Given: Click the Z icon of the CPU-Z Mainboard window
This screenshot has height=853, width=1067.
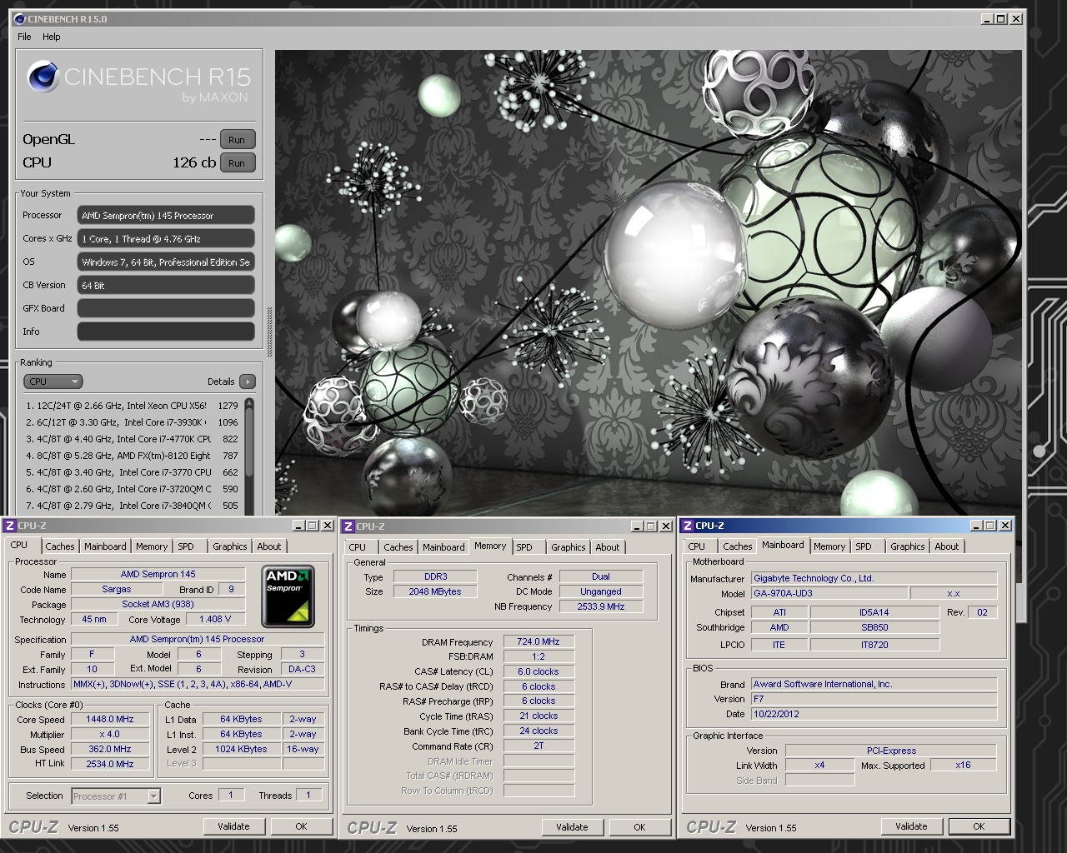Looking at the screenshot, I should coord(688,526).
